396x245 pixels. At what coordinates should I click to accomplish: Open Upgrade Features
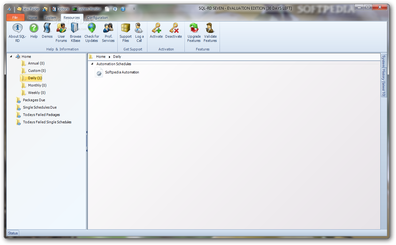[194, 33]
